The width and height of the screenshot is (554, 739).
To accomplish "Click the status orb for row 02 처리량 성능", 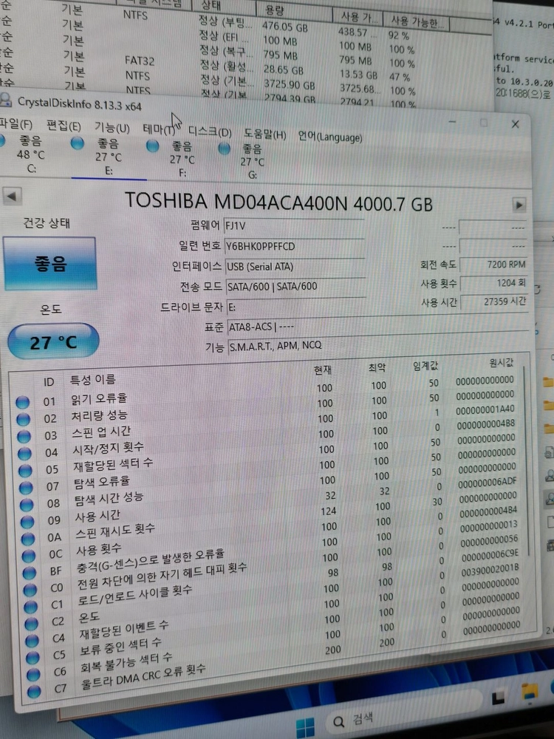I will coord(23,419).
